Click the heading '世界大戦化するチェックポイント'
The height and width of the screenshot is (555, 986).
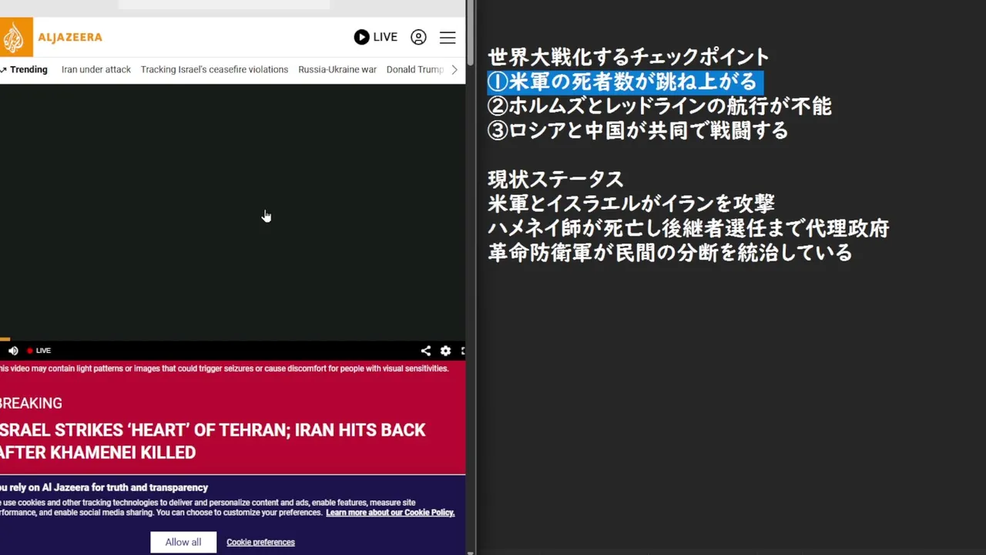click(629, 57)
